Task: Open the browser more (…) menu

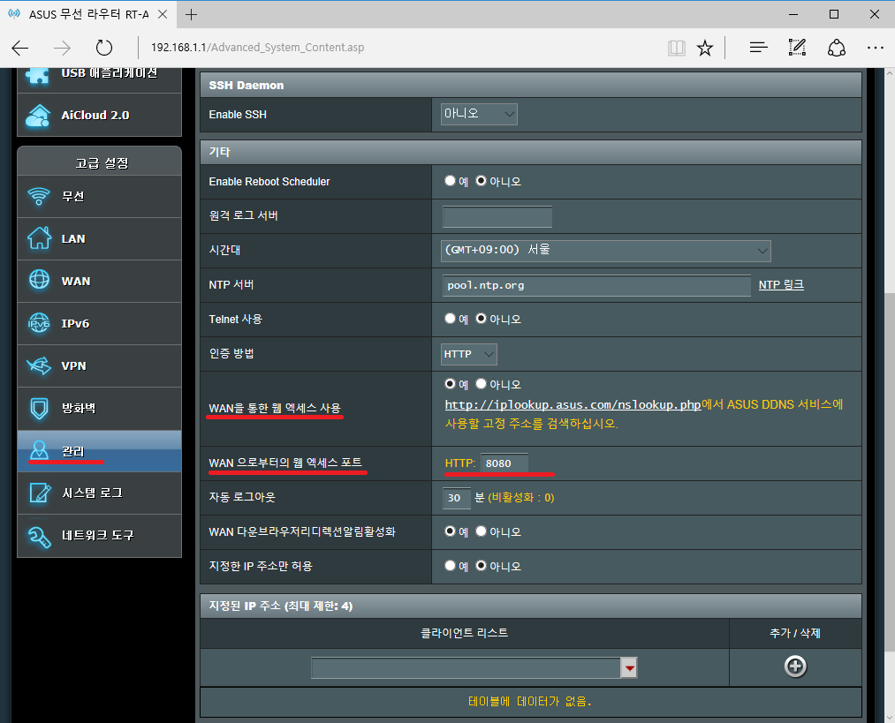Action: click(x=875, y=48)
